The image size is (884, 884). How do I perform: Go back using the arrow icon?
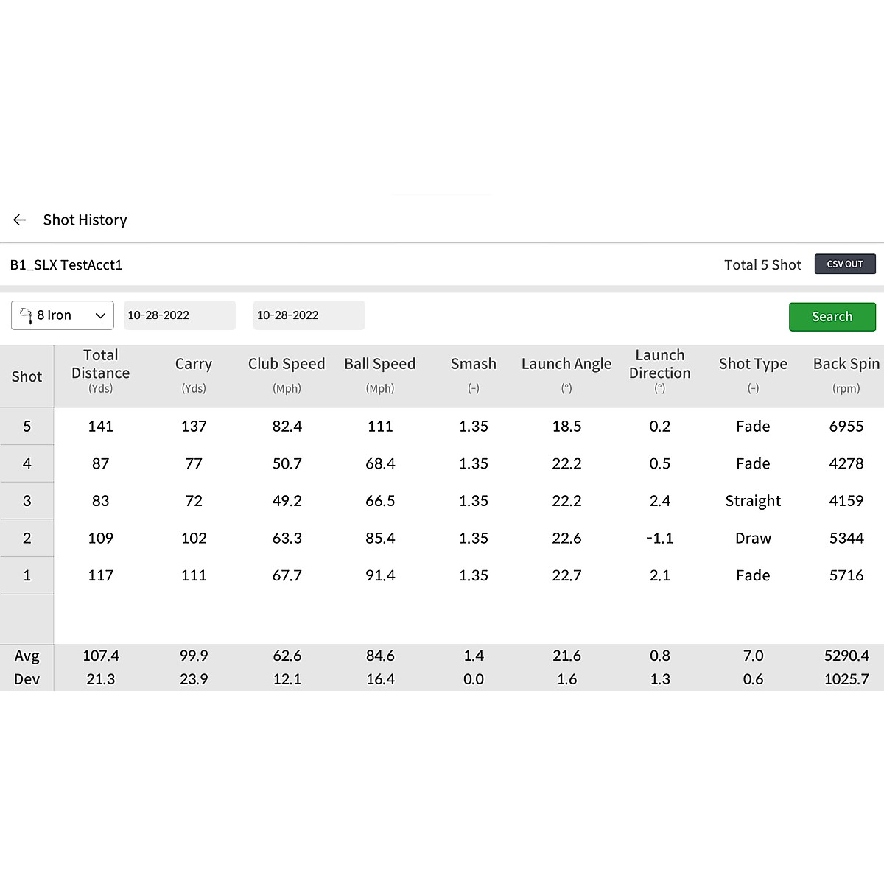click(x=20, y=220)
